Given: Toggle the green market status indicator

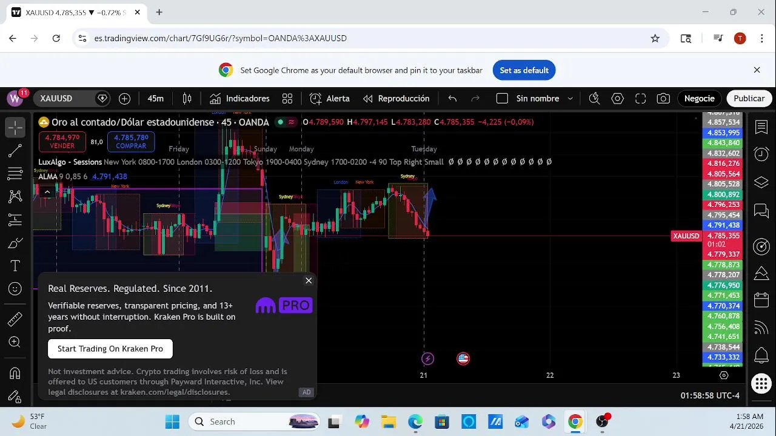Looking at the screenshot, I should tap(280, 122).
